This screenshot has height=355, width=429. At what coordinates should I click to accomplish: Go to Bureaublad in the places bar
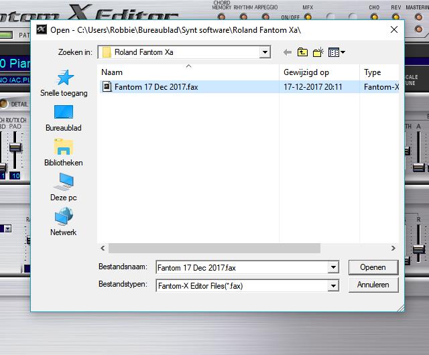pyautogui.click(x=64, y=118)
